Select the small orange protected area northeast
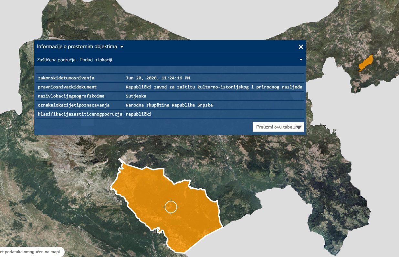 pyautogui.click(x=366, y=63)
